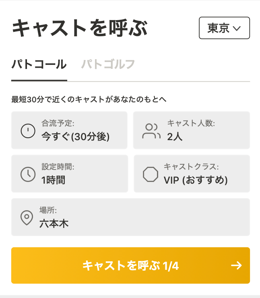Click the people icon beside キャスト人数
Screen dimensions: 260x298
151,131
